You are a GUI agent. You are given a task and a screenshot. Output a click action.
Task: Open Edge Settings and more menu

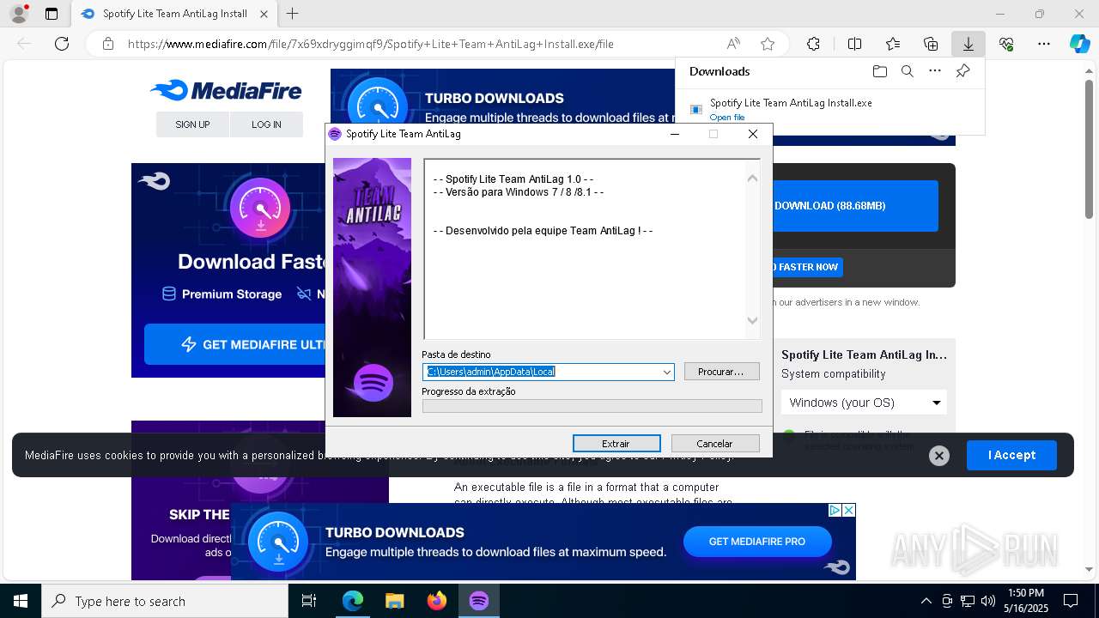[1044, 44]
